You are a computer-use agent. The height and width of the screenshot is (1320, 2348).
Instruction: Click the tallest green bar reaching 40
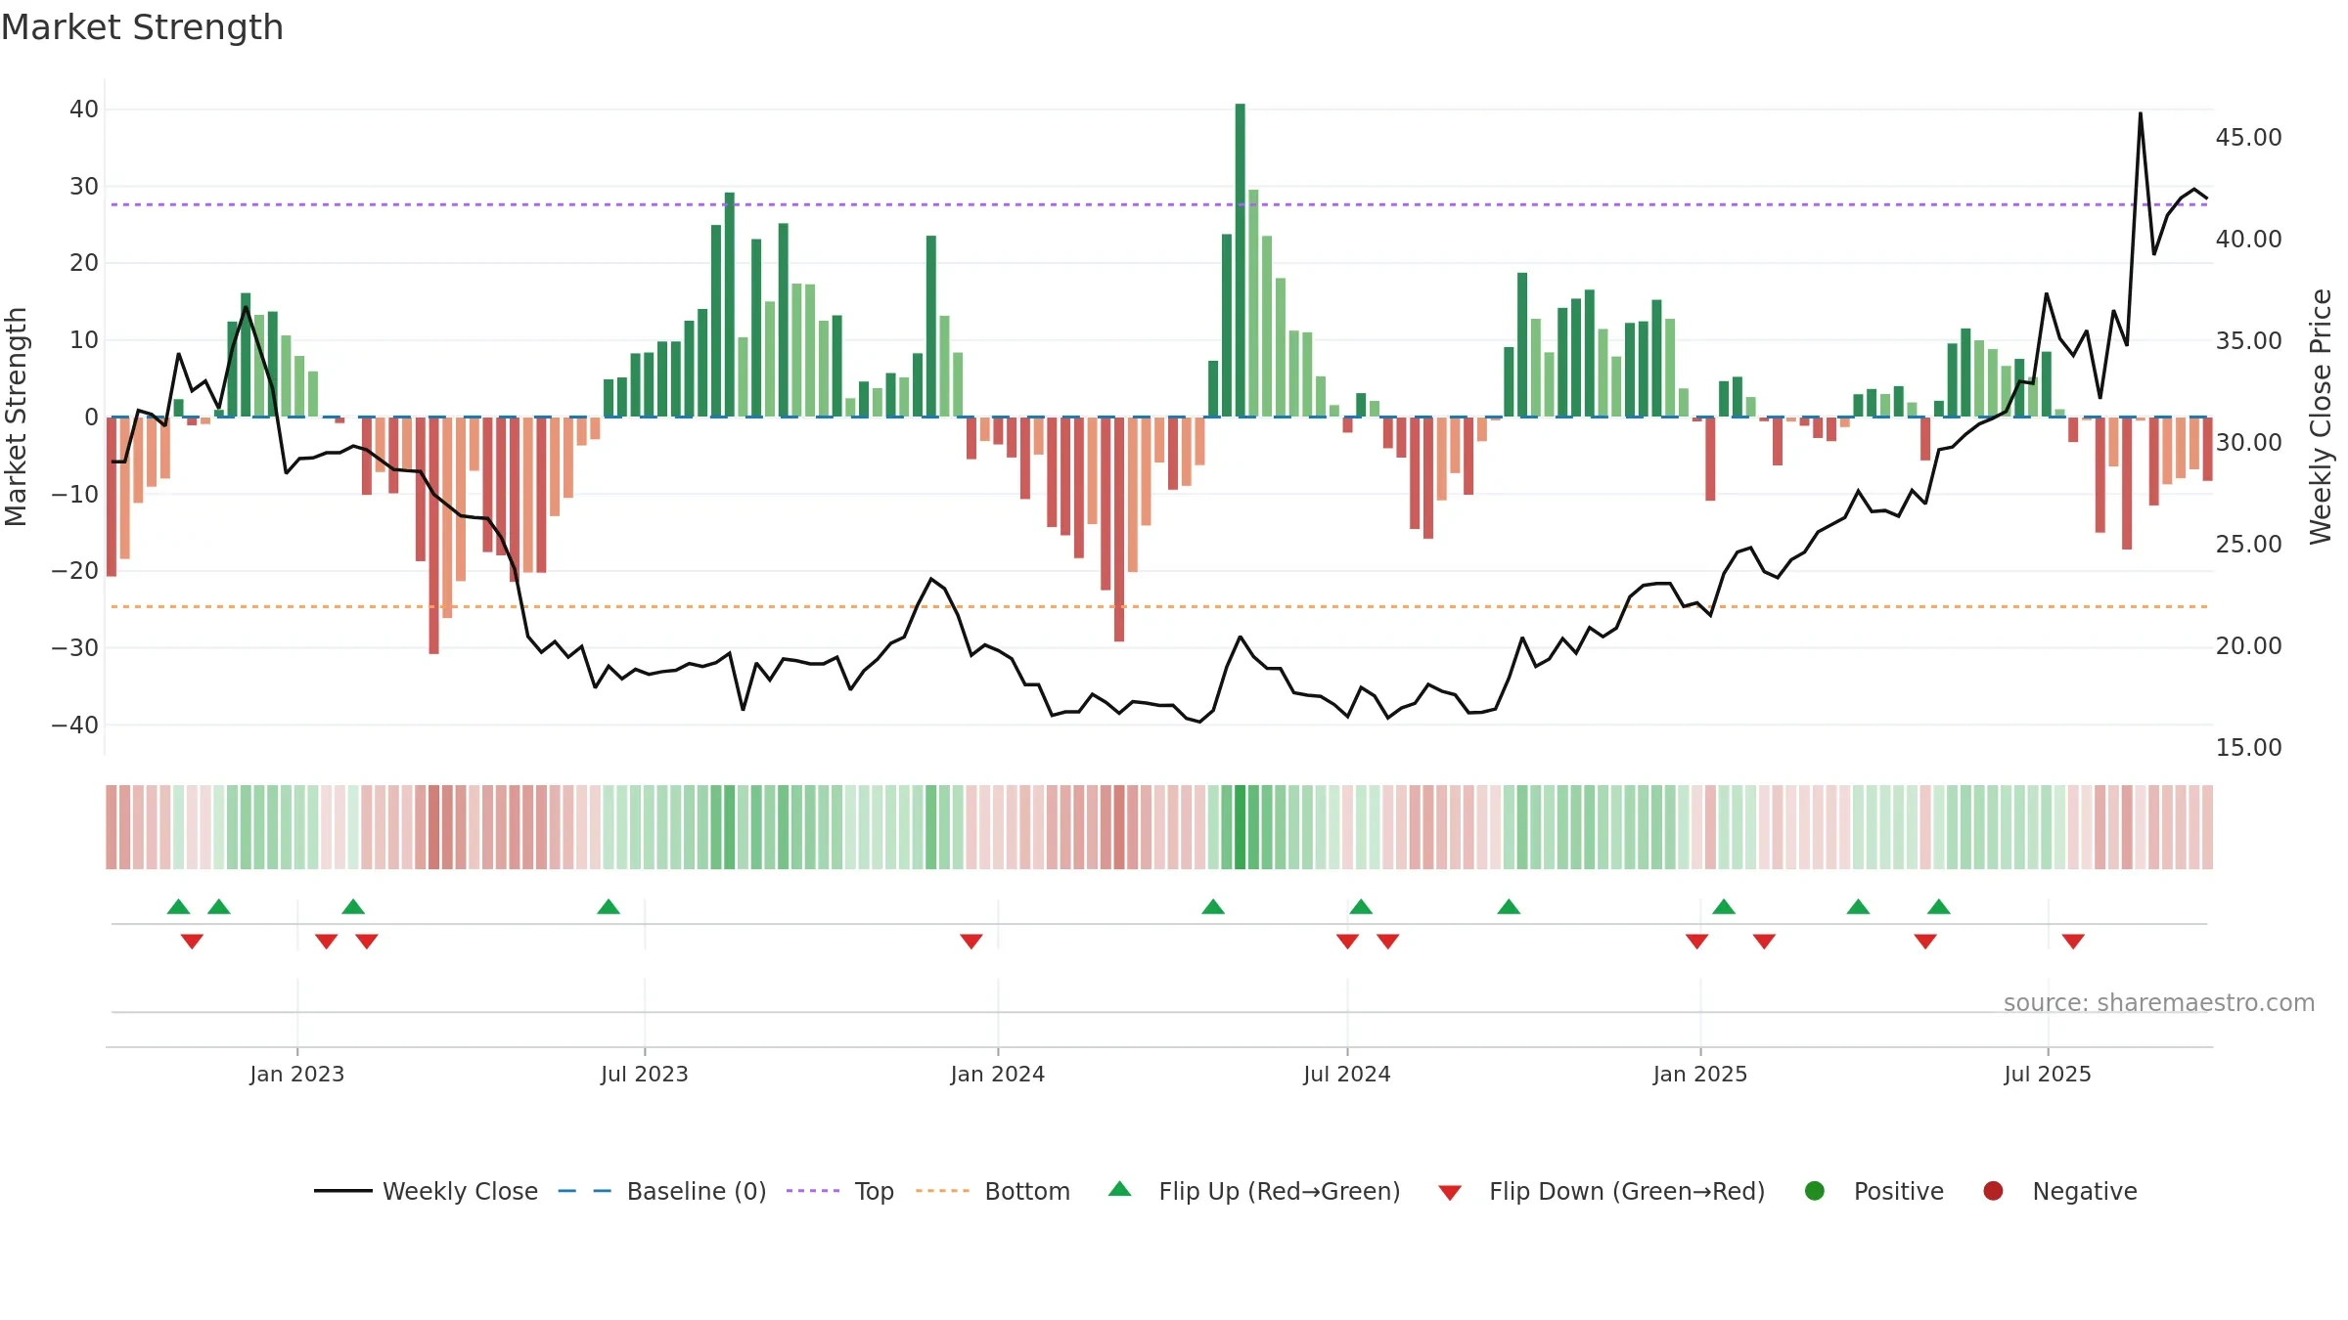[x=1241, y=260]
